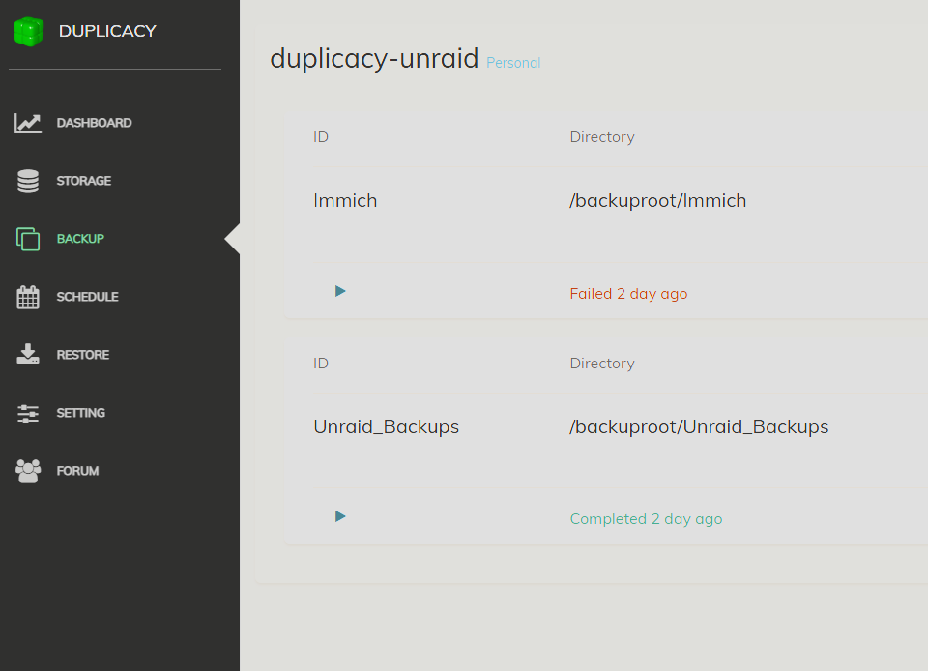This screenshot has width=928, height=671.
Task: Run the Unraid_Backups backup play arrow
Action: [x=340, y=516]
